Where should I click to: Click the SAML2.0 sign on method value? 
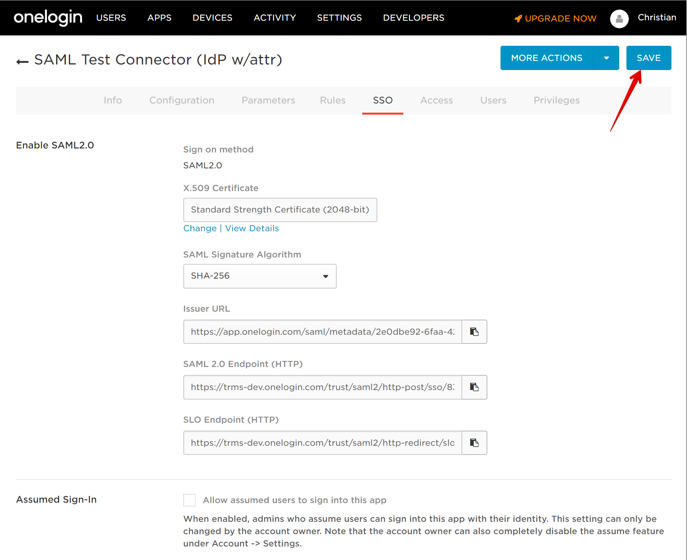tap(202, 165)
